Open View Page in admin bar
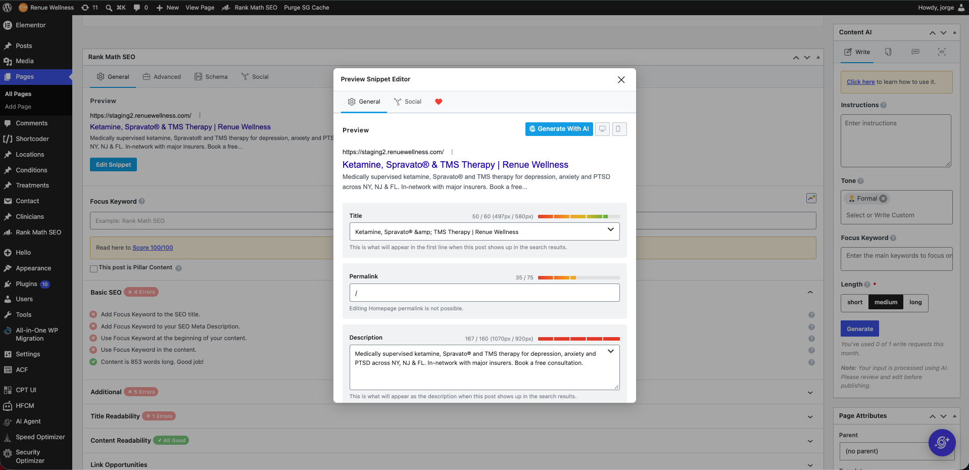Viewport: 969px width, 470px height. click(x=200, y=8)
